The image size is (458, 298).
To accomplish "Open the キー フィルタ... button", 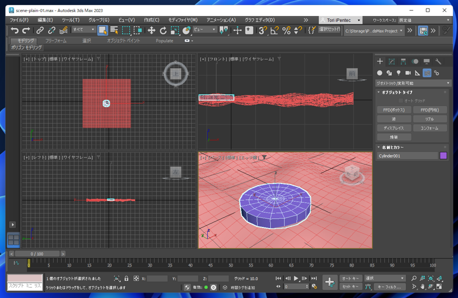I will click(390, 287).
